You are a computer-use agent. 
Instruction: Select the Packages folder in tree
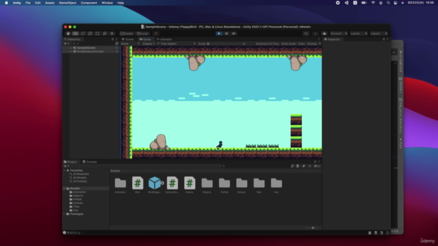click(x=77, y=214)
